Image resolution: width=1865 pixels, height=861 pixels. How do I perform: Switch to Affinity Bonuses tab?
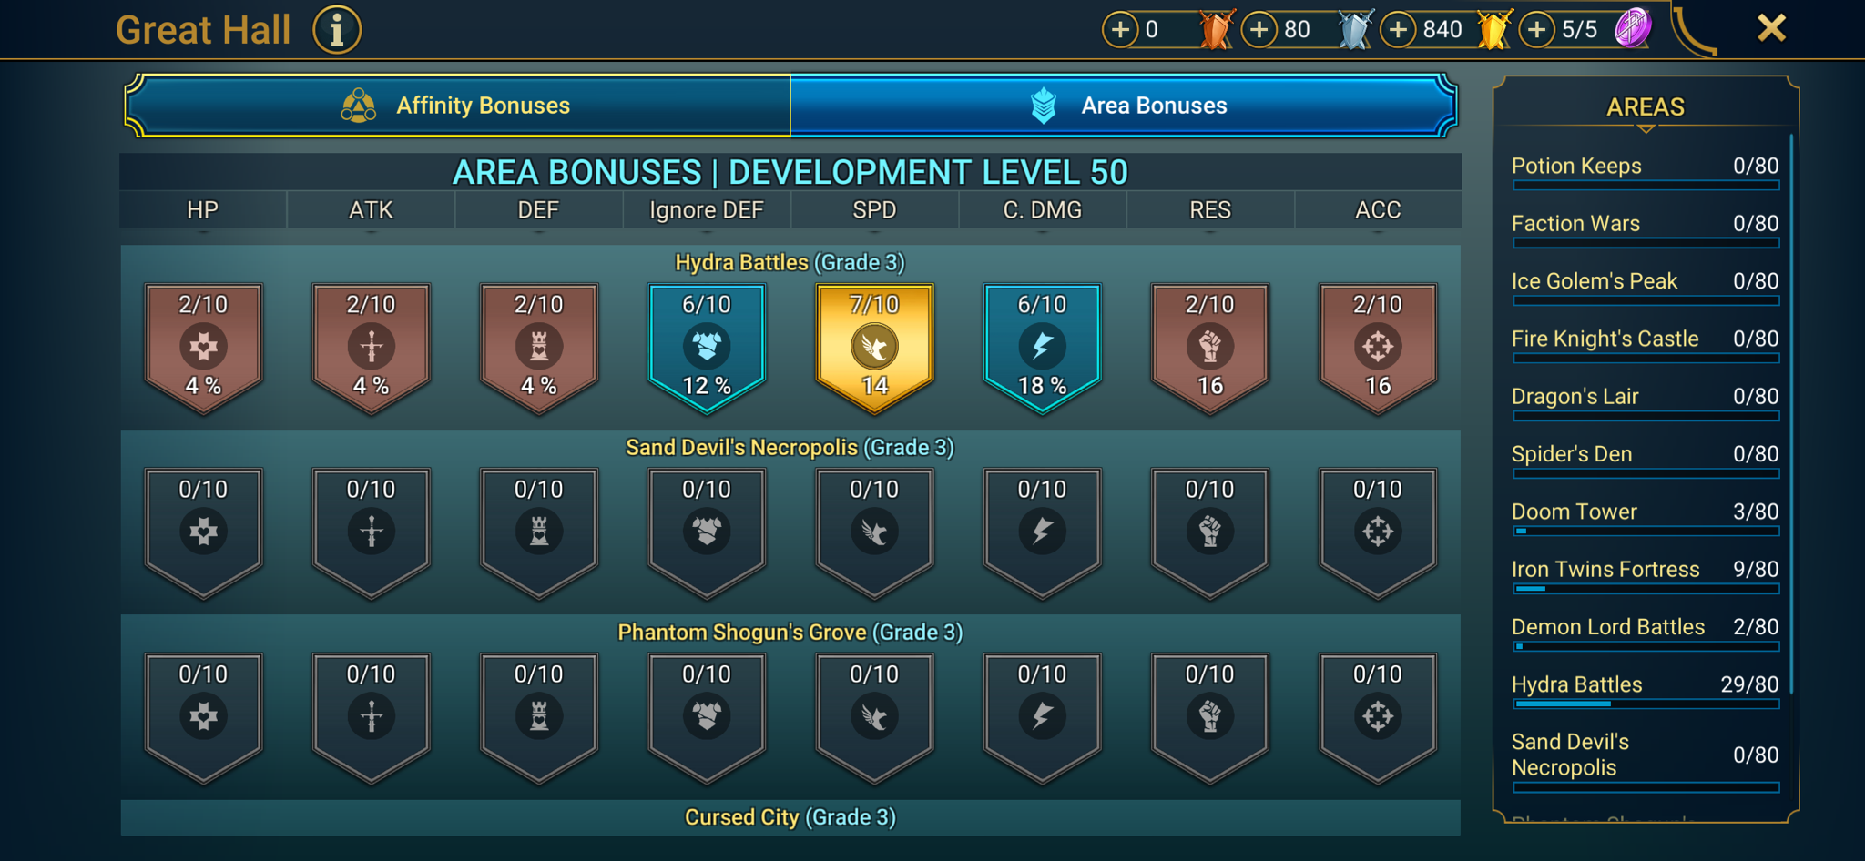click(x=457, y=106)
